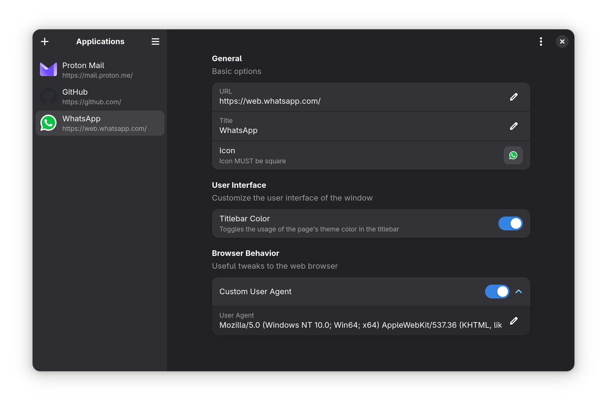Select the Proton Mail app icon

point(48,69)
